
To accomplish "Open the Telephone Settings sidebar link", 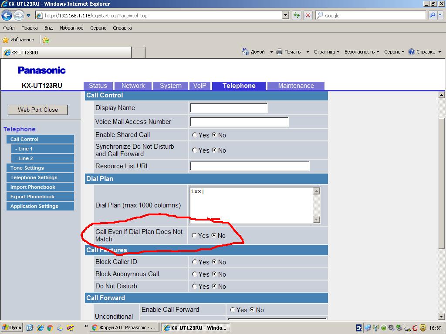I will [40, 177].
